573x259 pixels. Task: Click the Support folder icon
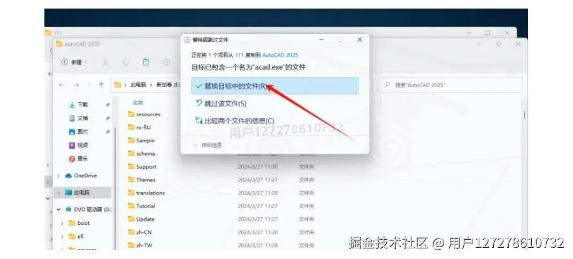point(131,166)
